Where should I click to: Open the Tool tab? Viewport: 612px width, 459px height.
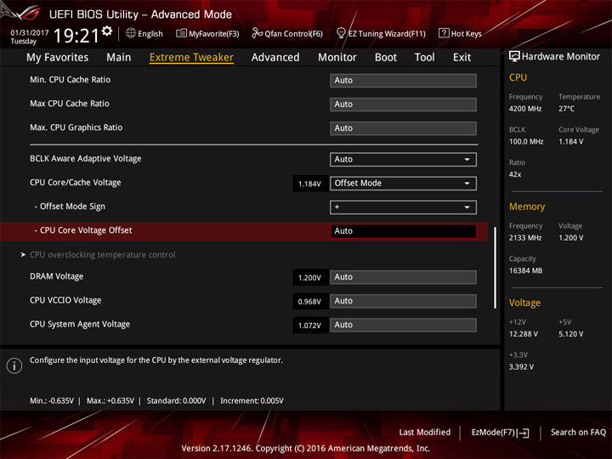[x=425, y=58]
